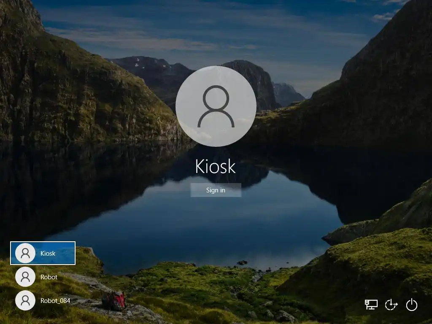Click the Robot account avatar icon
This screenshot has width=432, height=324.
coord(25,277)
